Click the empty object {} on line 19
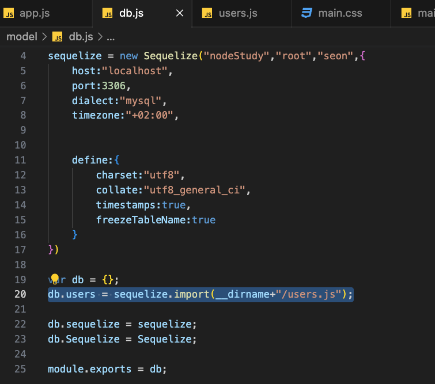 click(x=108, y=279)
